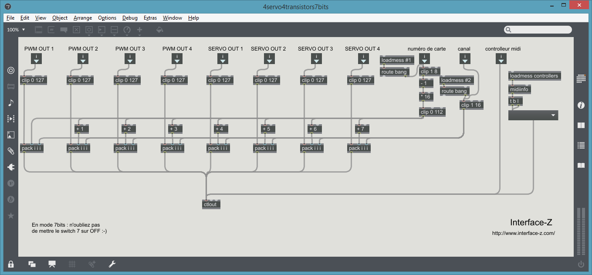This screenshot has width=592, height=275.
Task: Expand the add object plus dropdown
Action: click(x=140, y=30)
